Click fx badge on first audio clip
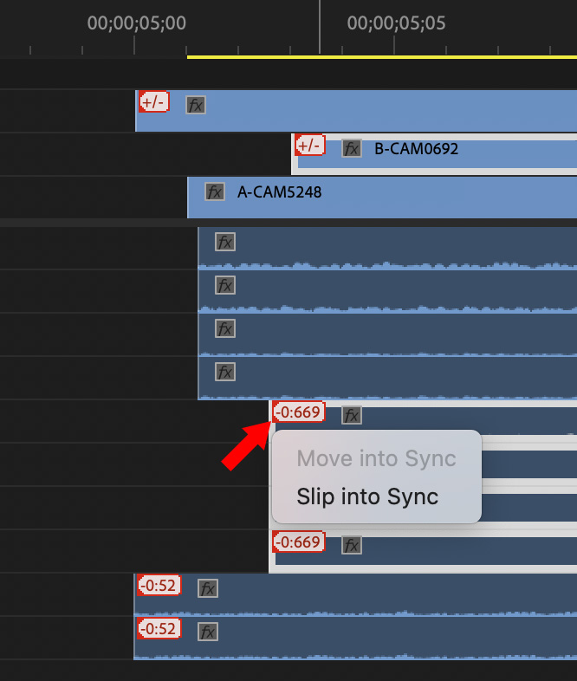This screenshot has width=577, height=681. click(x=225, y=242)
